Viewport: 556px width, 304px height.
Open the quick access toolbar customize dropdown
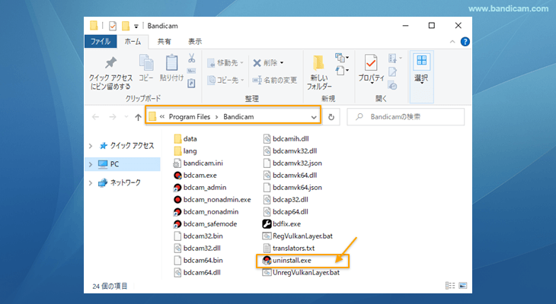click(136, 27)
